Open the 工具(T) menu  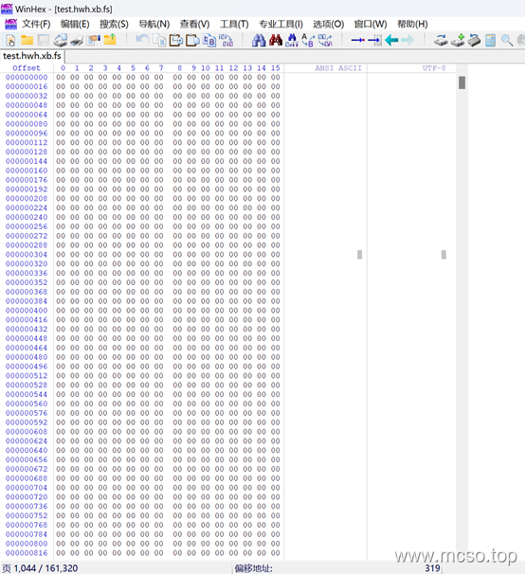(234, 25)
